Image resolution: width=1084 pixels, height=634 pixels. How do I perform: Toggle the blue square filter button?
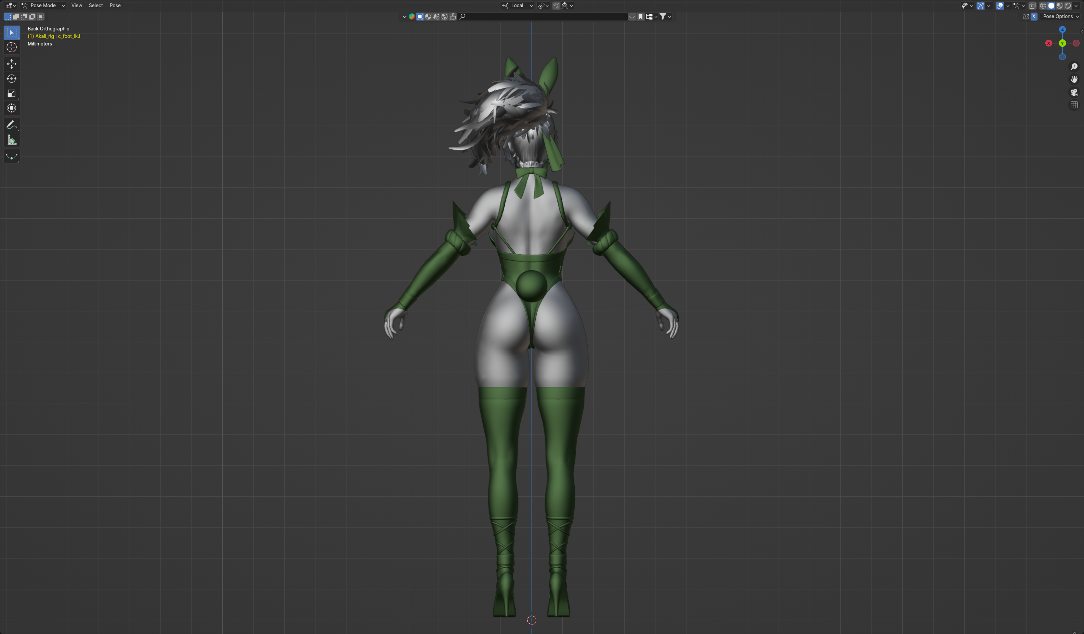pyautogui.click(x=420, y=17)
